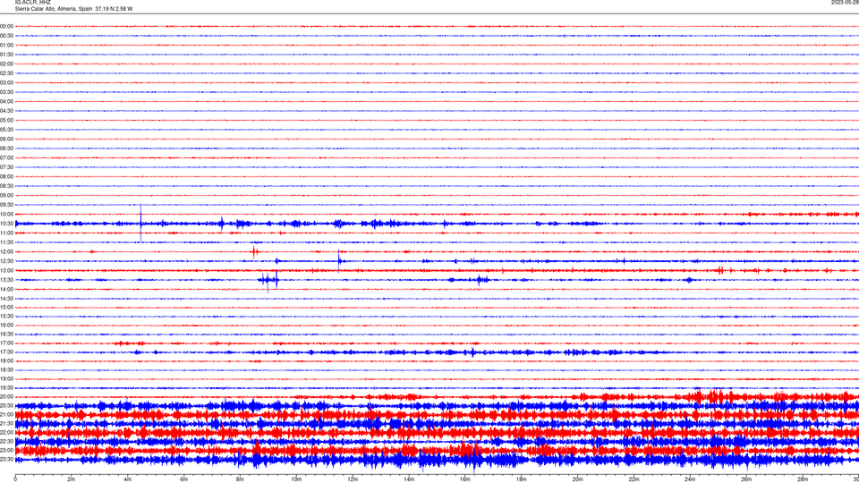Viewport: 859px width, 483px height.
Task: Select the 03:00 time row label
Action: (x=6, y=82)
